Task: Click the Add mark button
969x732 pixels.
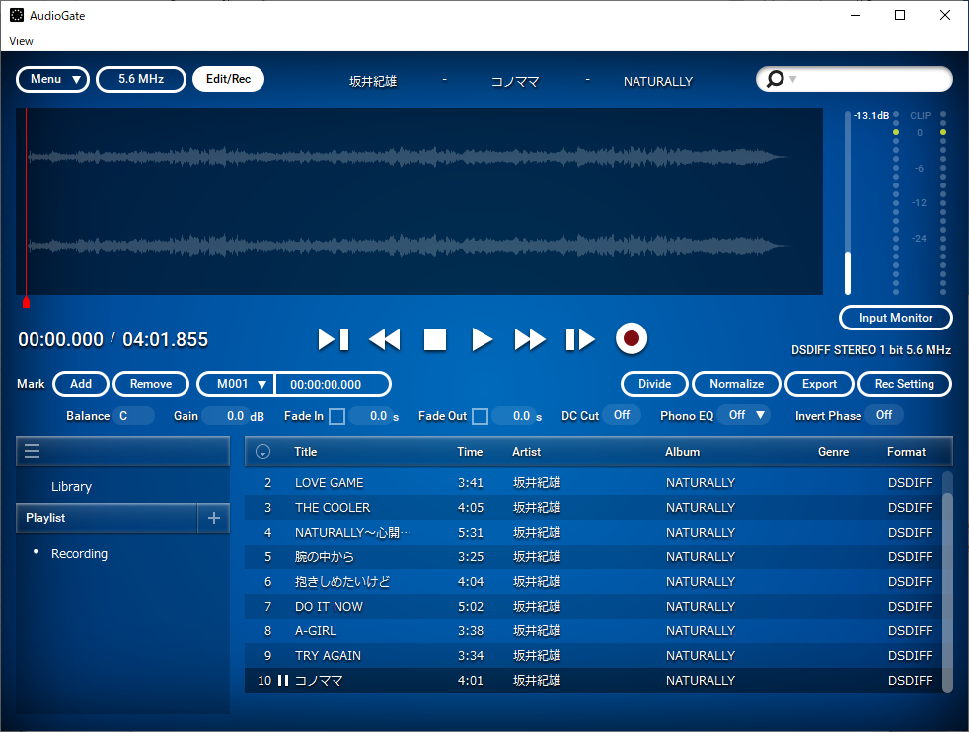Action: click(x=81, y=384)
